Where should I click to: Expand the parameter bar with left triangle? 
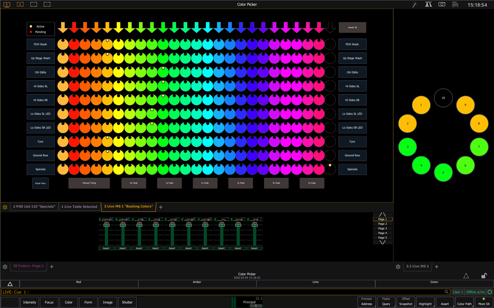(10, 284)
